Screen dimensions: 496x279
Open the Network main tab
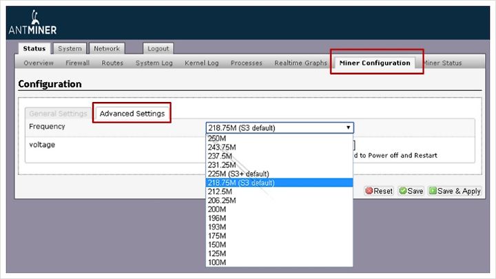click(107, 49)
